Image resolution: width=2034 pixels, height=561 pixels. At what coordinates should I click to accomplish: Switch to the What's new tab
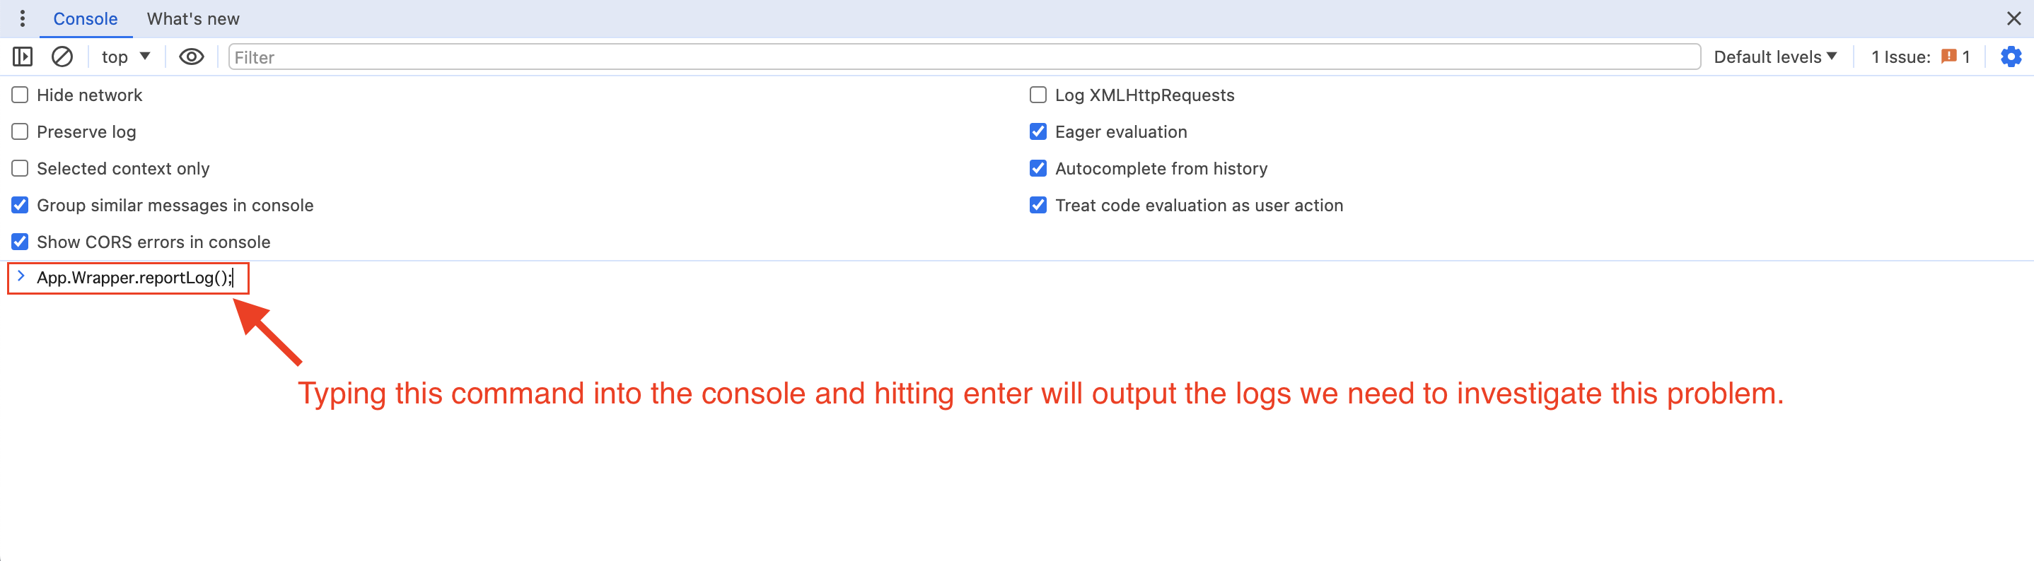pos(192,19)
